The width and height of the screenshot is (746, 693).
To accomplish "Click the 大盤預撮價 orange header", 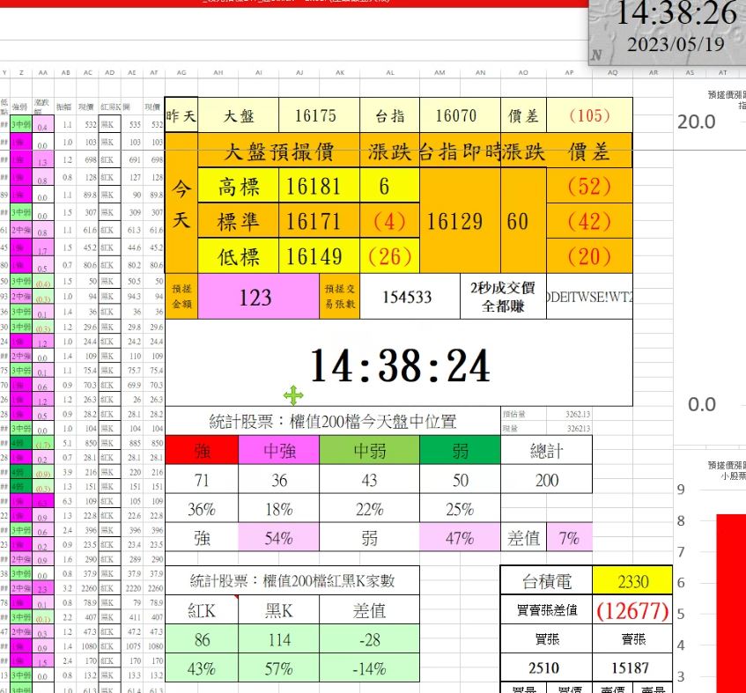I will coord(278,151).
